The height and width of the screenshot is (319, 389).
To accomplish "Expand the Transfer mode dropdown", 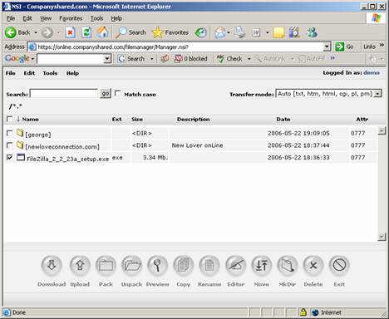I will click(377, 94).
